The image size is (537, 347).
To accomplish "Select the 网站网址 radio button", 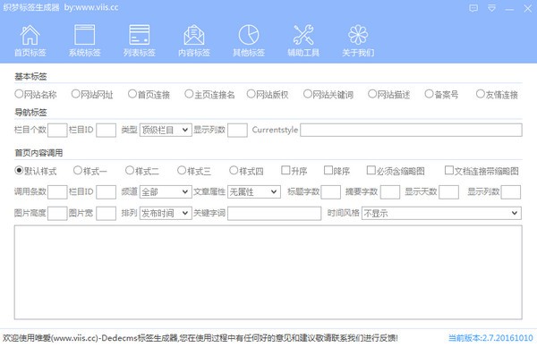I will tap(75, 94).
